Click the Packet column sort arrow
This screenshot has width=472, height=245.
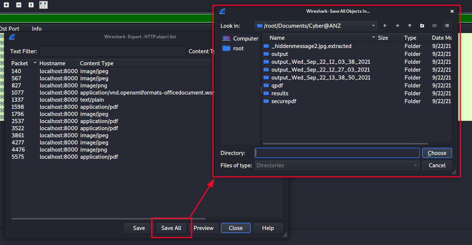point(35,63)
